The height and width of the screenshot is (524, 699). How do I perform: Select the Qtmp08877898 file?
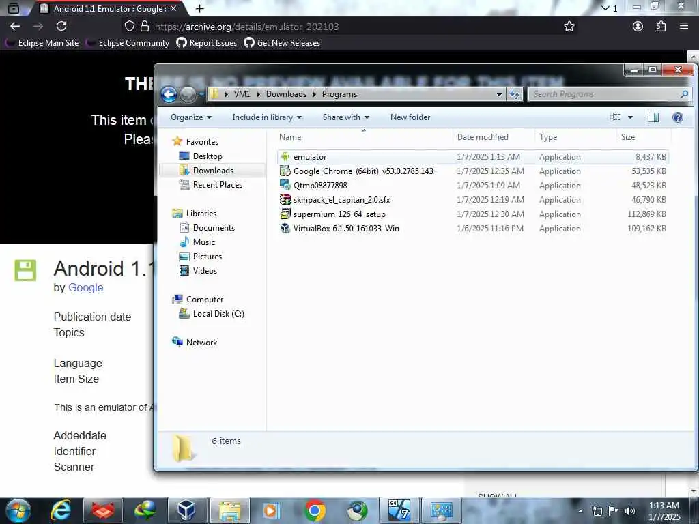pyautogui.click(x=472, y=186)
